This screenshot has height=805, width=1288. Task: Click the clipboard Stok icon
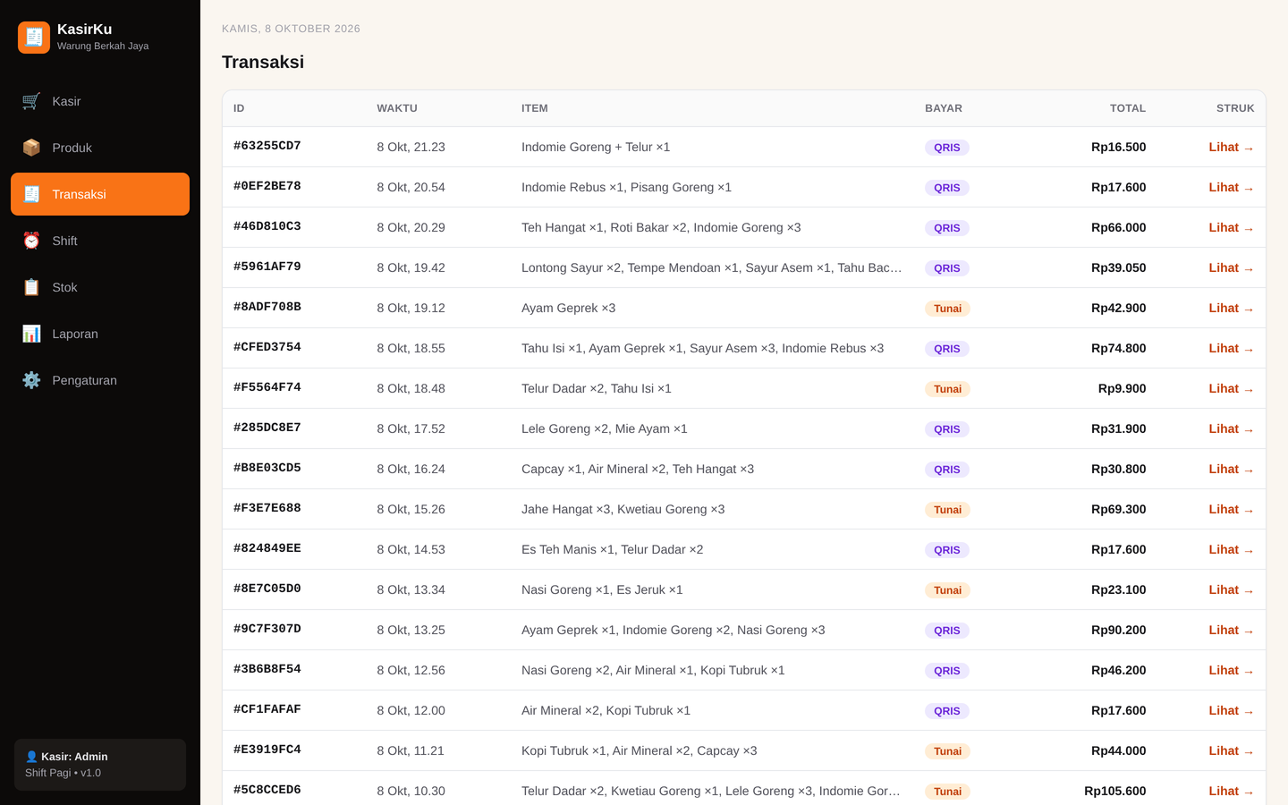click(31, 287)
